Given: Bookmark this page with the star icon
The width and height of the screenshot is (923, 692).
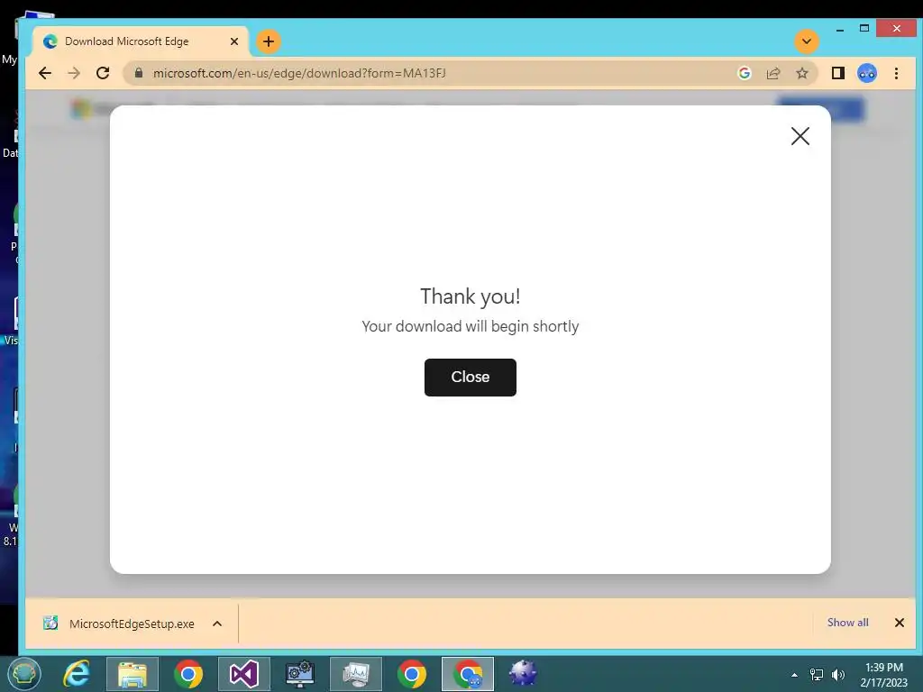Looking at the screenshot, I should [801, 73].
